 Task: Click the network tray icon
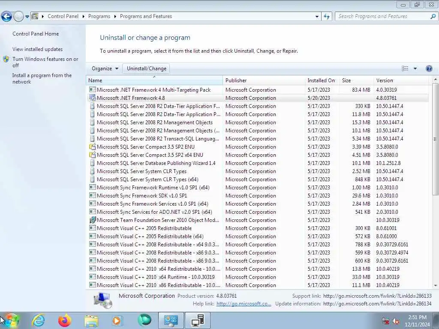pyautogui.click(x=385, y=321)
